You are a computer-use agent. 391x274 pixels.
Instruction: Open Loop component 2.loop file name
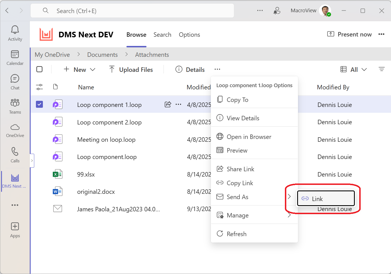pos(109,122)
